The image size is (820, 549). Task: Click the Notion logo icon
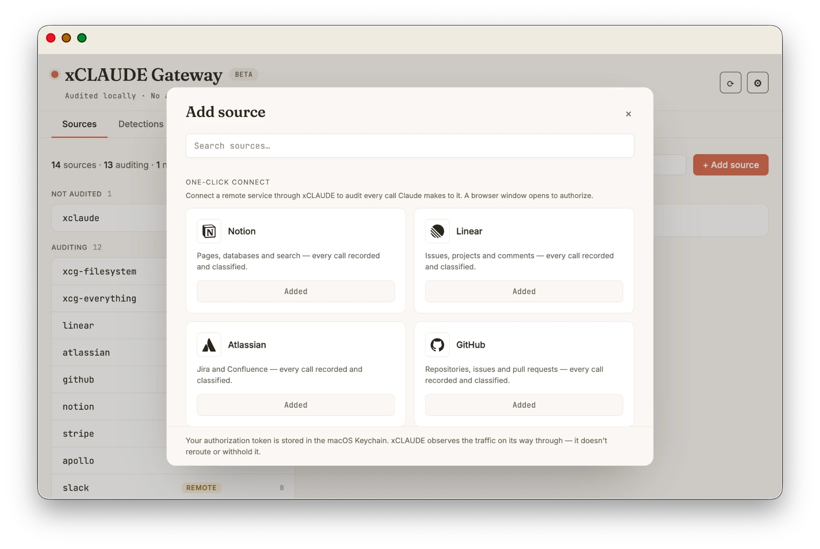click(x=209, y=231)
